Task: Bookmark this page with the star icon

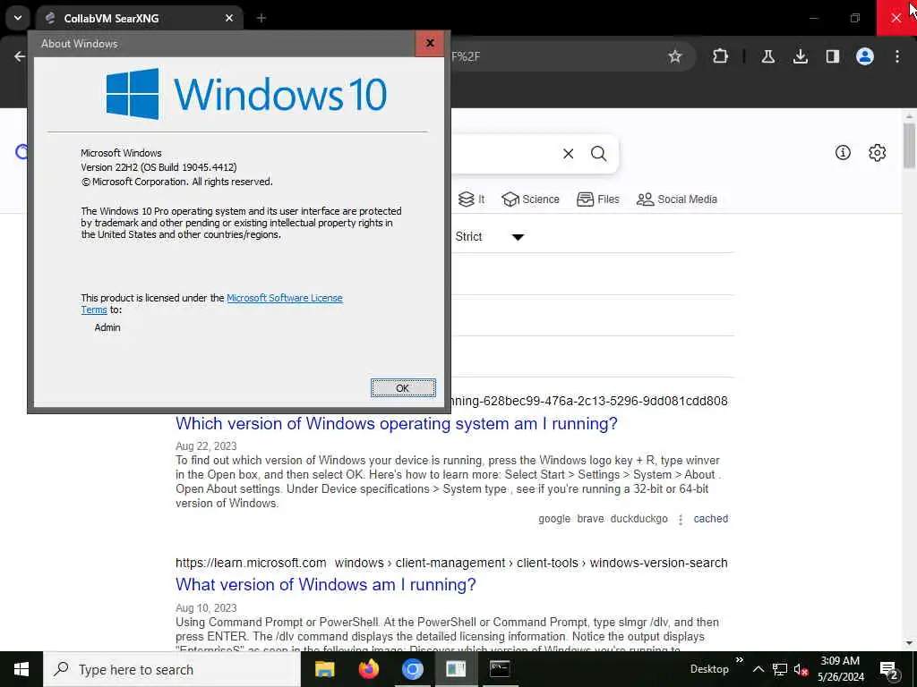Action: pos(675,56)
